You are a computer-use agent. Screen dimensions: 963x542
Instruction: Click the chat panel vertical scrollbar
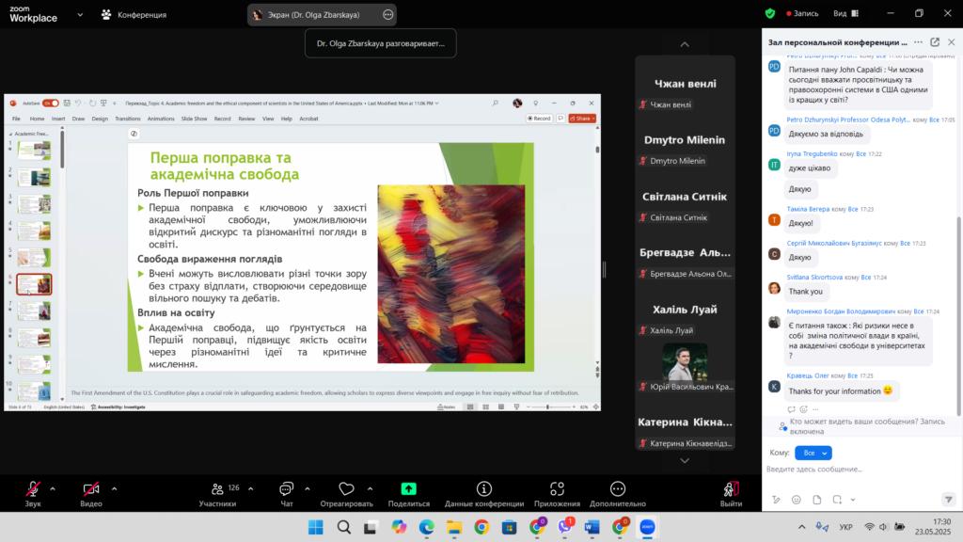click(958, 316)
